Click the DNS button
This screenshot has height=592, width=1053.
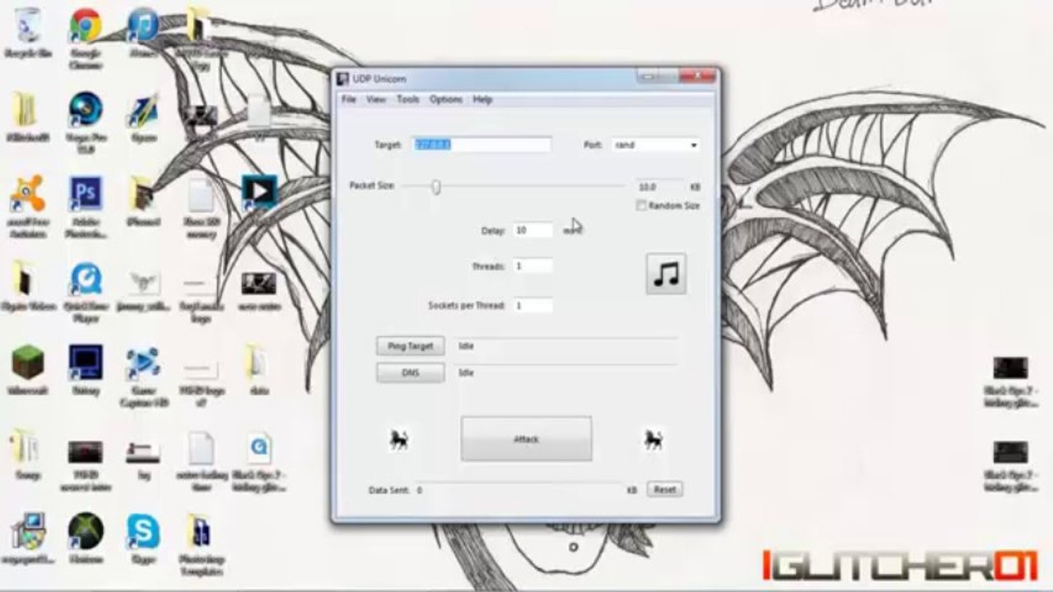[x=410, y=373]
